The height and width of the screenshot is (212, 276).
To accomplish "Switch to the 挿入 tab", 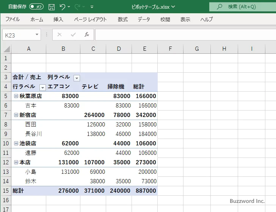I will click(x=58, y=19).
